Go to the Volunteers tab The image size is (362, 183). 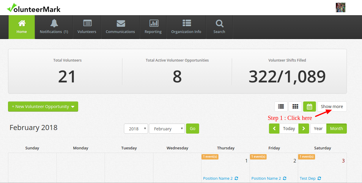87,27
